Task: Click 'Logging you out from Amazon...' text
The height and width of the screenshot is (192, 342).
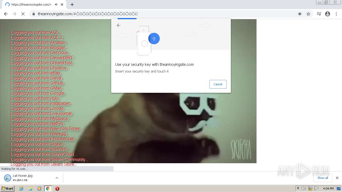Action: [40, 43]
